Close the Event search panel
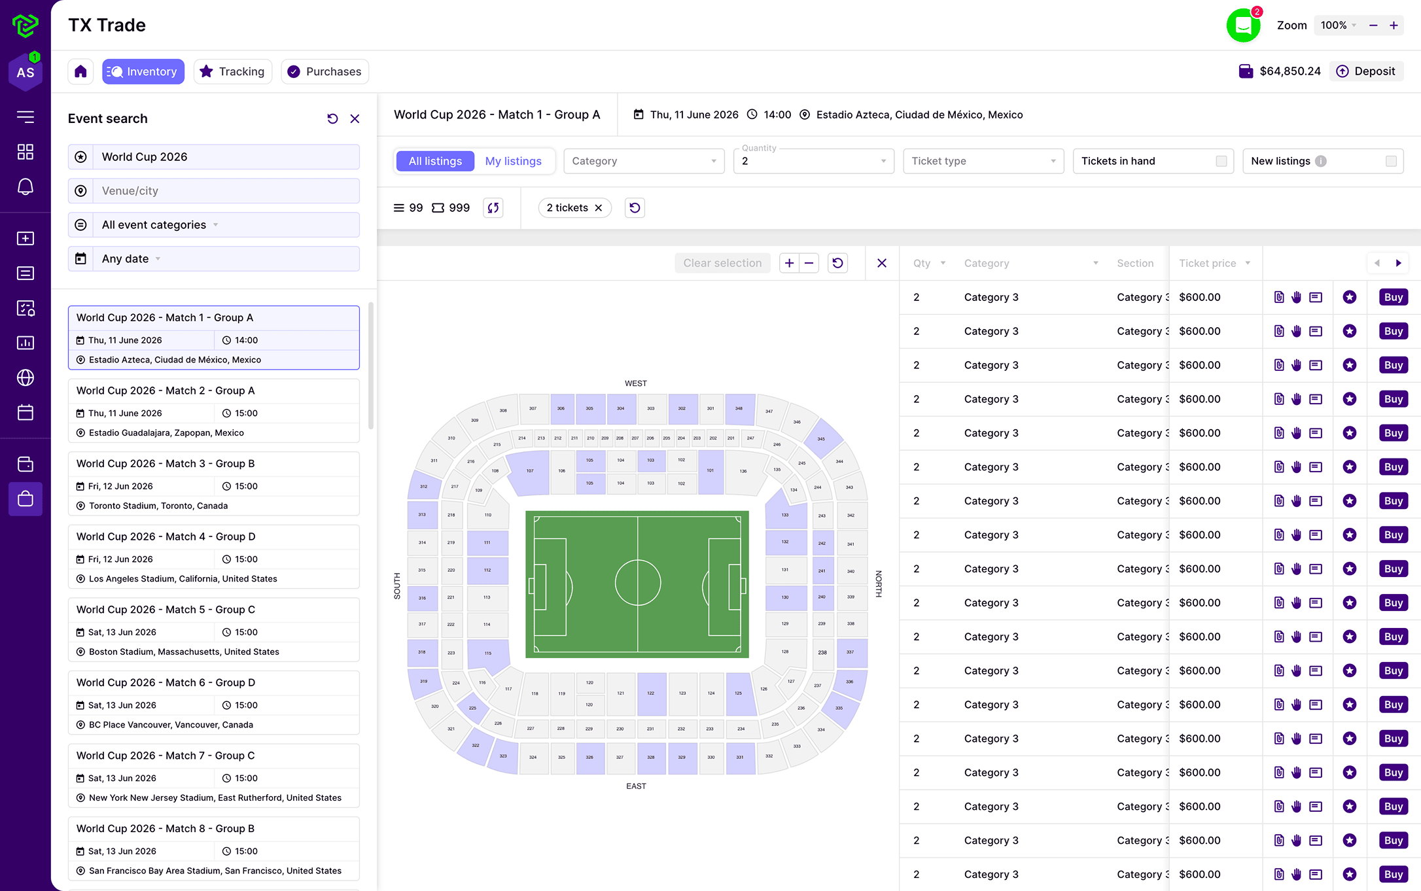Viewport: 1421px width, 891px height. (355, 118)
